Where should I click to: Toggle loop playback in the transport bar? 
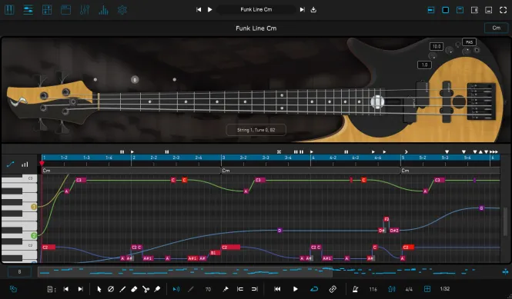pos(314,289)
